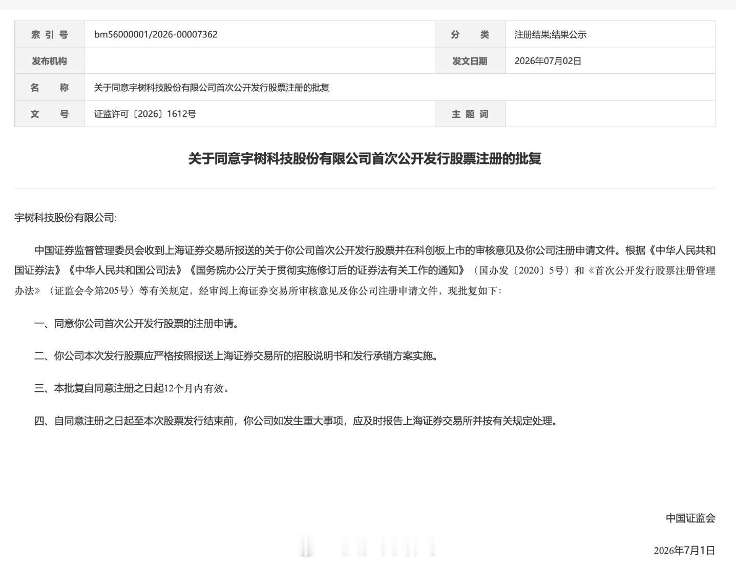Image resolution: width=736 pixels, height=564 pixels.
Task: Click the 主题词 label cell
Action: 470,114
